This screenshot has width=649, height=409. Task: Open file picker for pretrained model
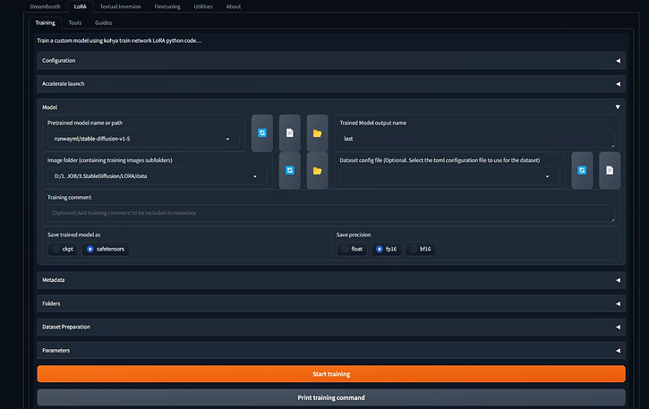point(290,132)
